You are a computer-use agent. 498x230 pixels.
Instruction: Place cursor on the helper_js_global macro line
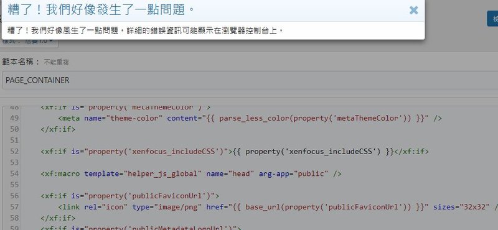pyautogui.click(x=191, y=173)
